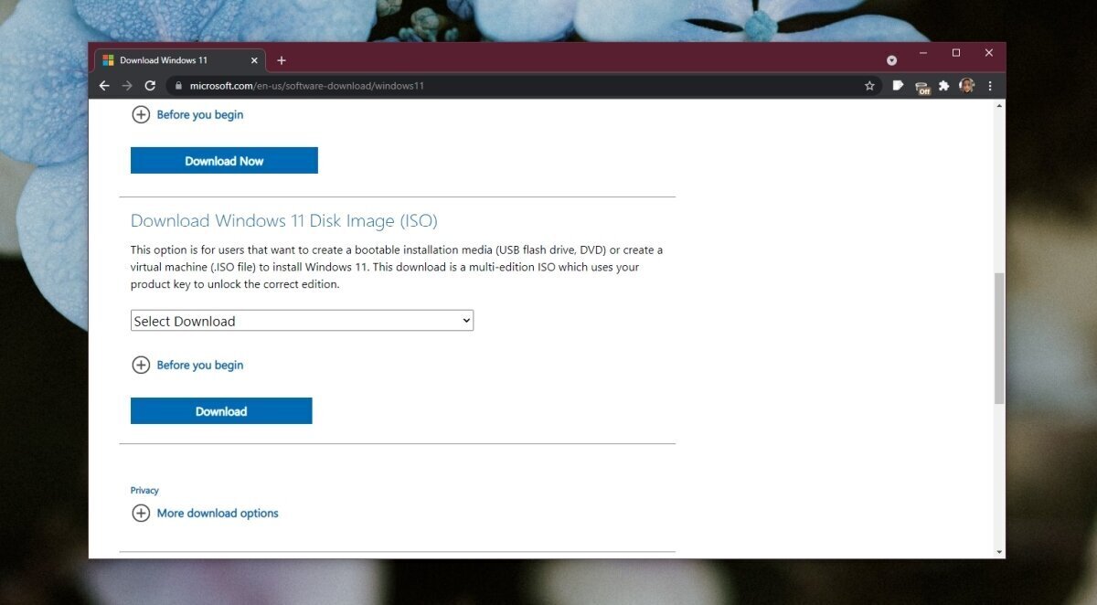Reload the current page

(150, 85)
